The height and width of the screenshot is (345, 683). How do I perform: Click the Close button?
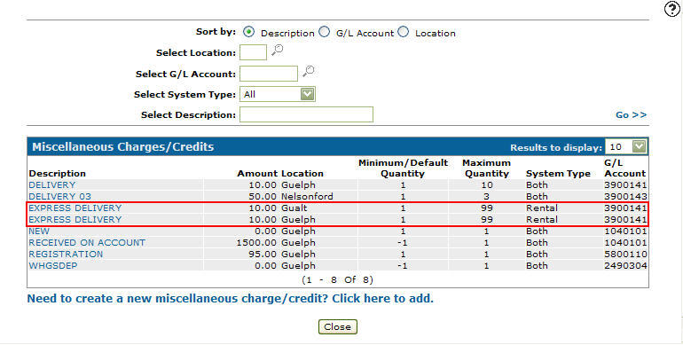click(x=338, y=326)
